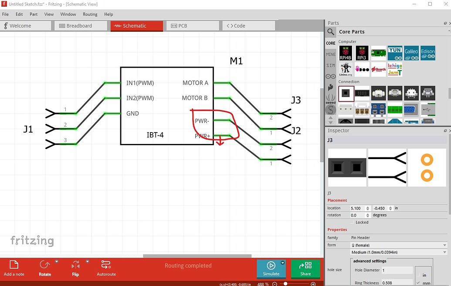Open the SparkFun flame parts bin
Viewport: 451px width, 286px height.
(x=330, y=87)
